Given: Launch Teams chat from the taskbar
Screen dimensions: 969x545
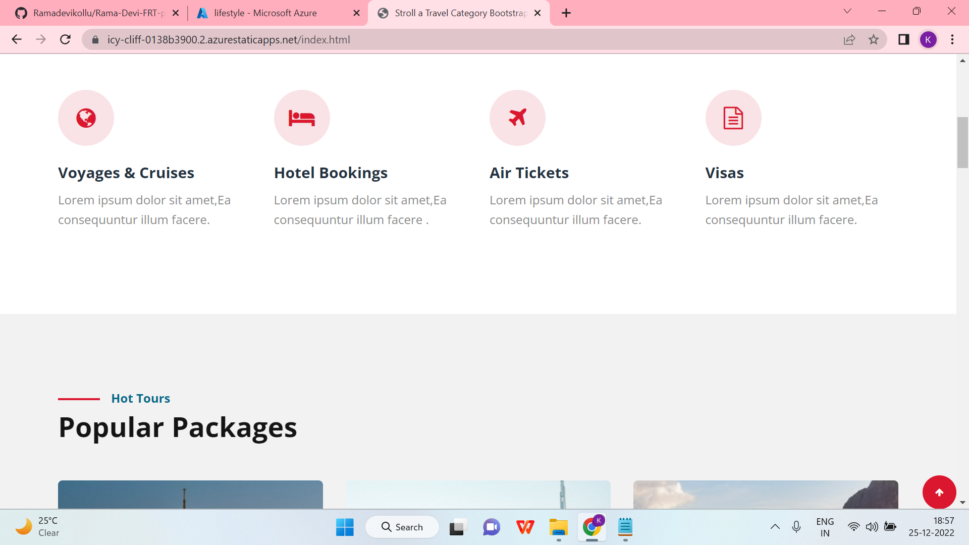Looking at the screenshot, I should pyautogui.click(x=492, y=527).
